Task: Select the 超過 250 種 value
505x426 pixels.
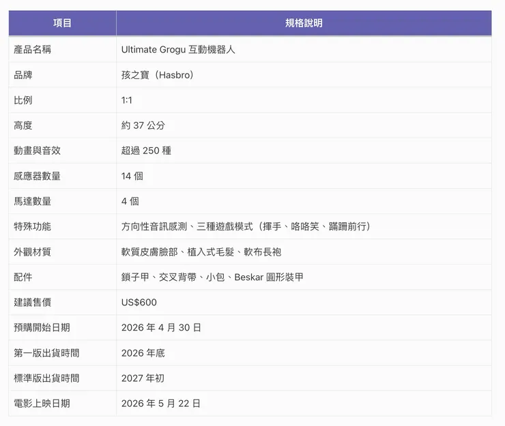Action: click(x=146, y=151)
